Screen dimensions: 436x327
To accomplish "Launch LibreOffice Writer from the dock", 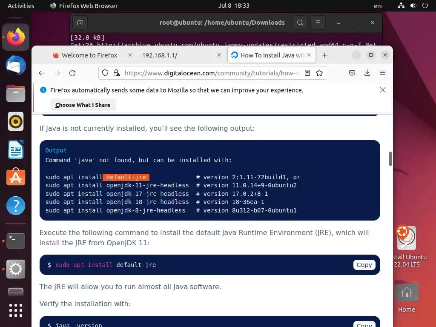I will (16, 149).
